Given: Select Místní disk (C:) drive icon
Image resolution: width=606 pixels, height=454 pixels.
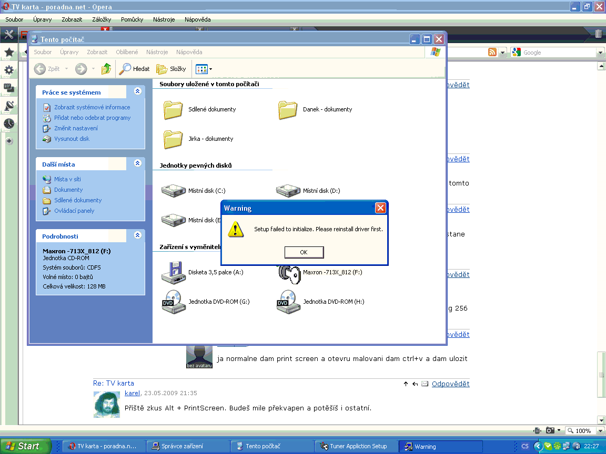Looking at the screenshot, I should coord(173,191).
